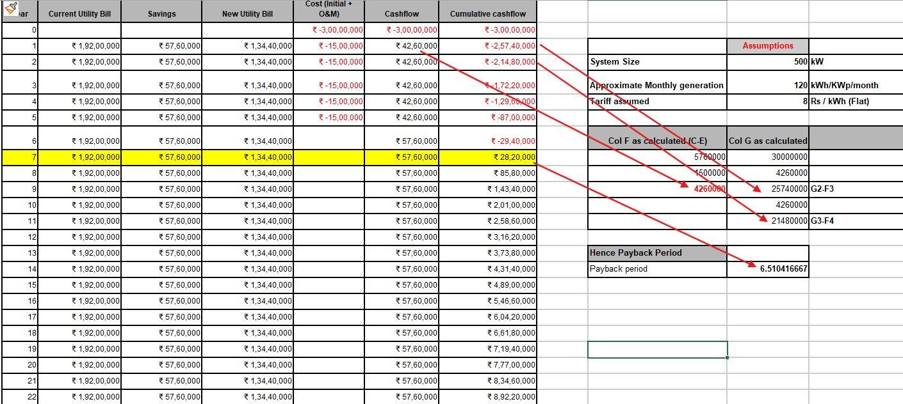Click year 15 cumulative cashflow ₹ 4,89,00,000
Screen dimensions: 903x404
click(487, 285)
